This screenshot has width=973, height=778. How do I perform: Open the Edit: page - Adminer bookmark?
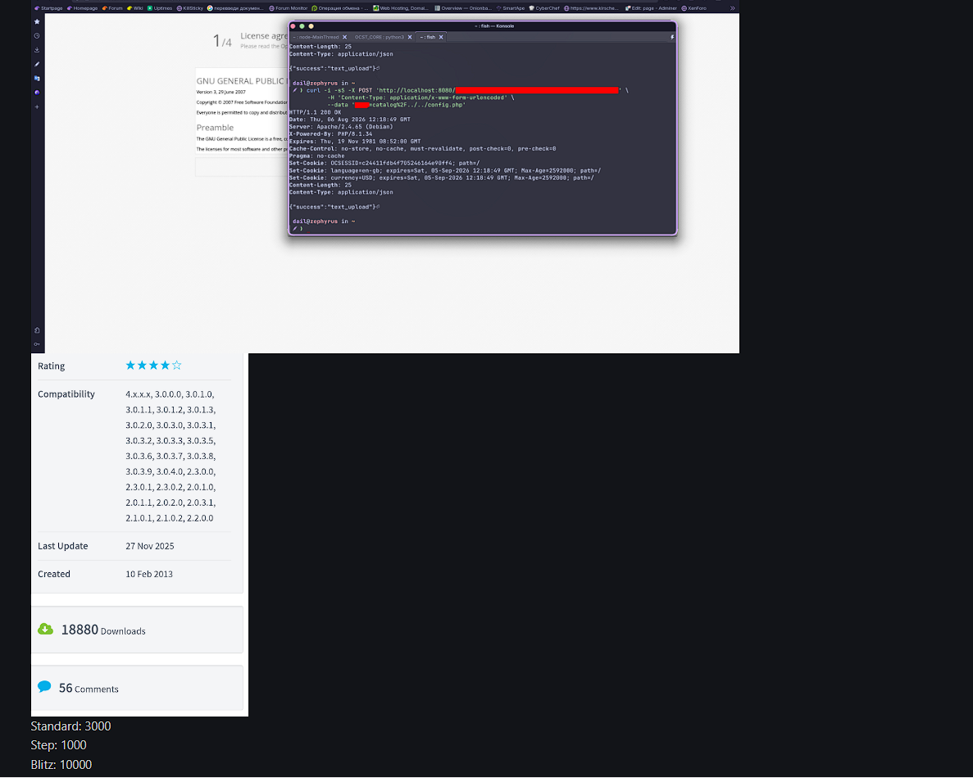tap(651, 8)
